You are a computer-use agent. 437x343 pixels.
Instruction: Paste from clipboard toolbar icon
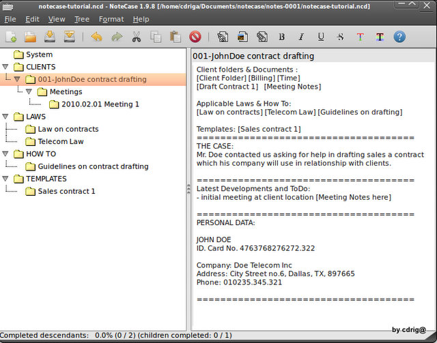(x=175, y=37)
